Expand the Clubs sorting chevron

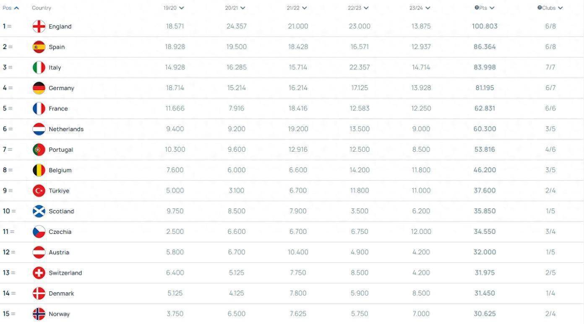click(561, 8)
